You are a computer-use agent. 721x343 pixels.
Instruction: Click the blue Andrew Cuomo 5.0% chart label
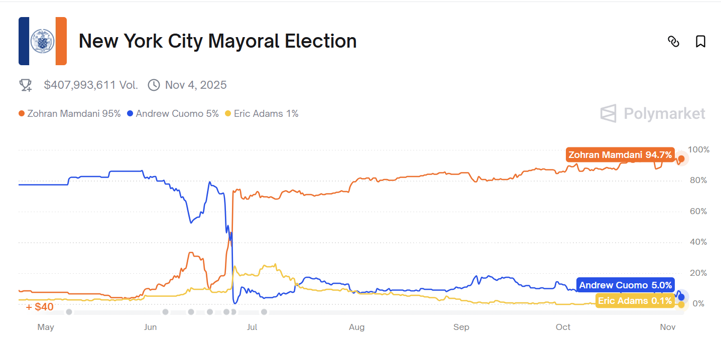pyautogui.click(x=625, y=285)
